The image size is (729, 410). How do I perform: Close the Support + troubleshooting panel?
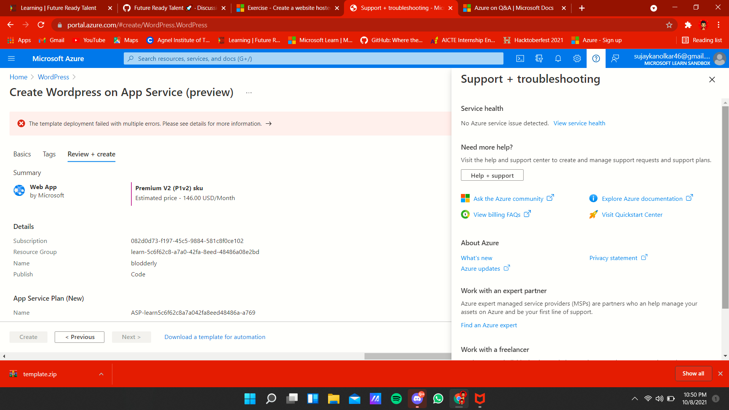[x=712, y=79]
